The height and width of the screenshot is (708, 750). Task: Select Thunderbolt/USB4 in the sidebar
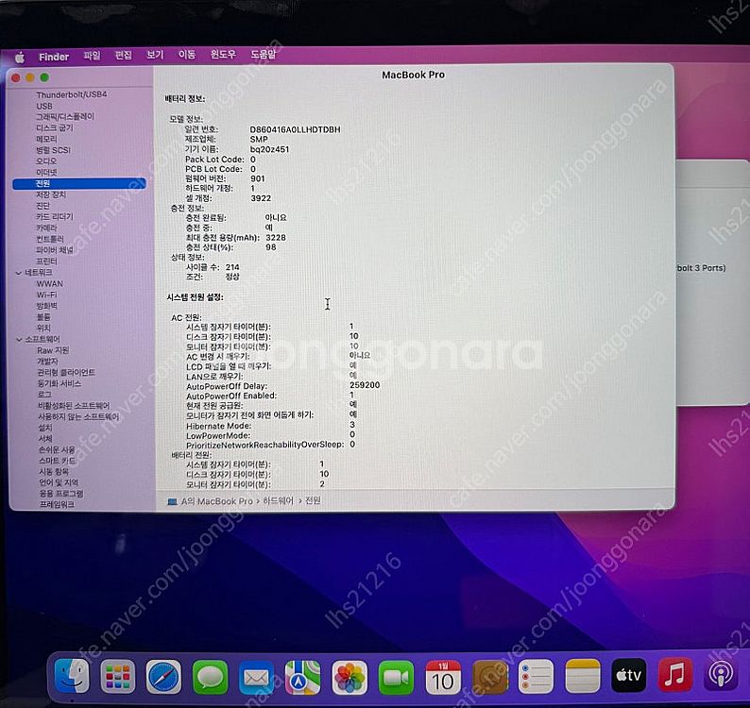pyautogui.click(x=72, y=94)
